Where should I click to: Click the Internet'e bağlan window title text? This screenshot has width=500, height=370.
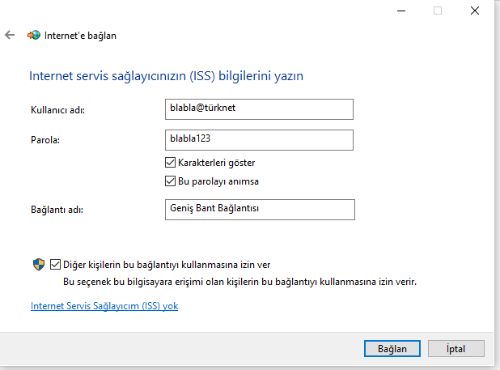click(80, 36)
